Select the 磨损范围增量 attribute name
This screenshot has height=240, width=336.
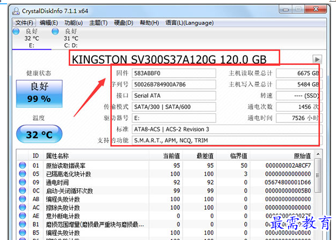[95, 224]
